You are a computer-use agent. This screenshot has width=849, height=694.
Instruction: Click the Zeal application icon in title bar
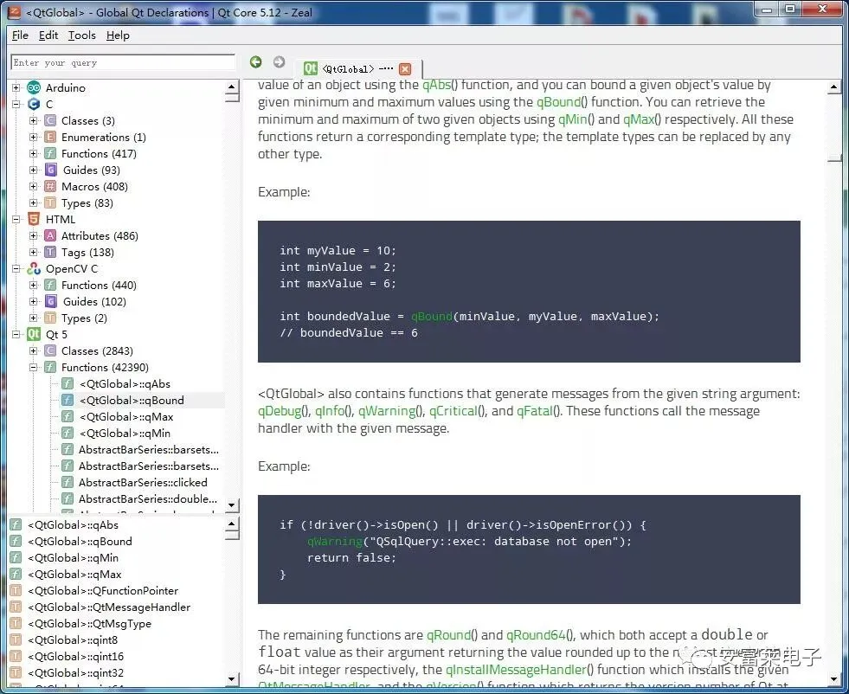(16, 12)
